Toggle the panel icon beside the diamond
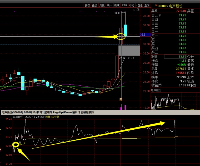 [x=138, y=10]
